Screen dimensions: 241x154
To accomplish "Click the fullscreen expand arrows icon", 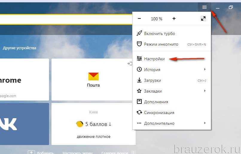I will (x=203, y=19).
